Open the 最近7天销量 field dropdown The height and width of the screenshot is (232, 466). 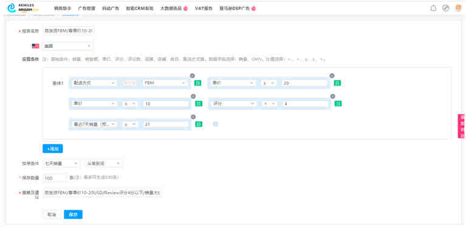click(x=94, y=124)
